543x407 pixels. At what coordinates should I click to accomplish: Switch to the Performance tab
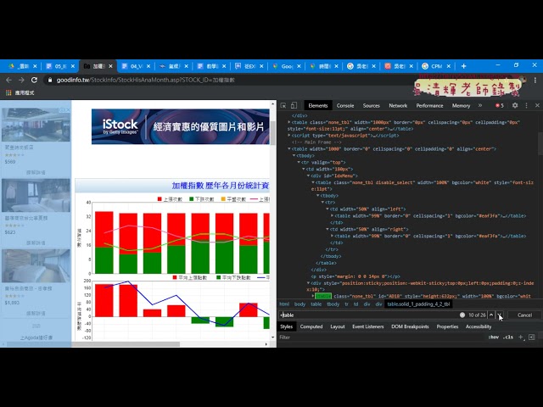coord(429,105)
